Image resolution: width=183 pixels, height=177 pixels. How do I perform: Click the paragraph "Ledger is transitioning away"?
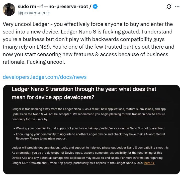(88, 114)
